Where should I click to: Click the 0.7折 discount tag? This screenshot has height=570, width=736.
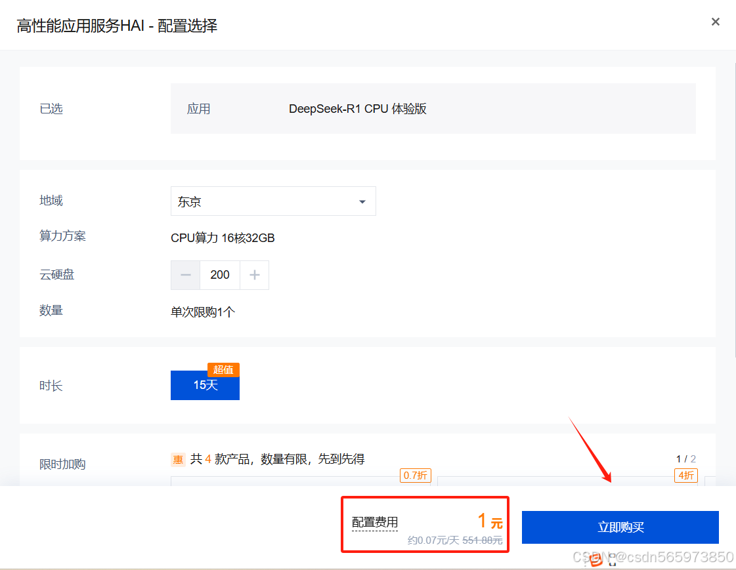[416, 476]
